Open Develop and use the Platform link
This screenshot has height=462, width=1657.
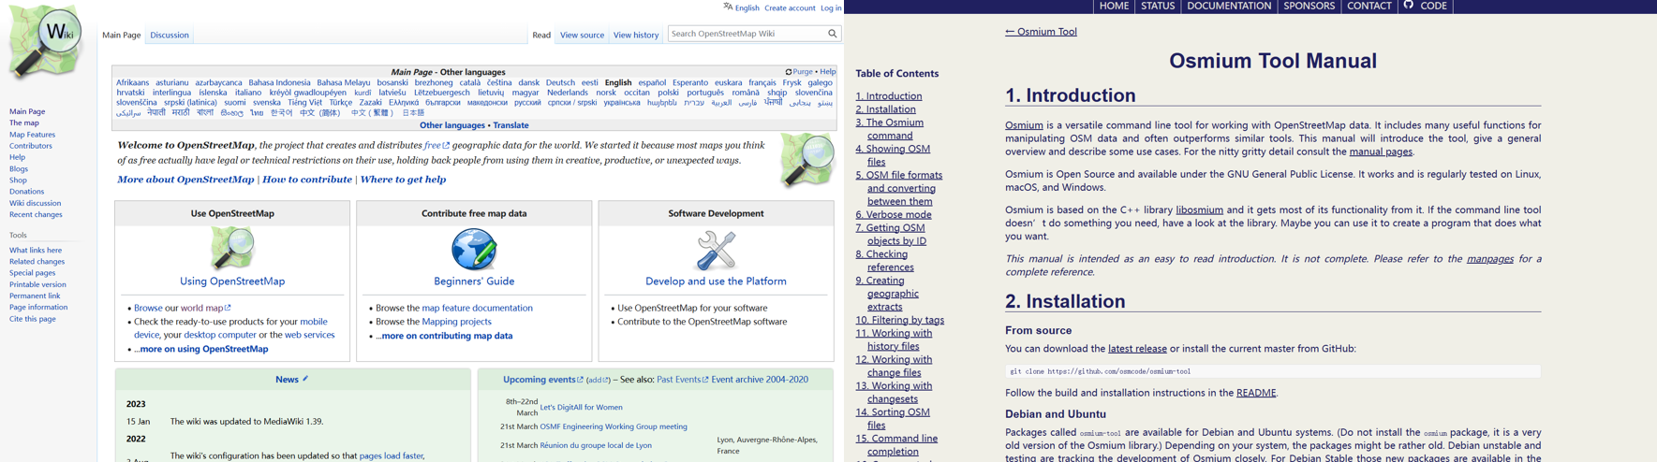pyautogui.click(x=716, y=282)
